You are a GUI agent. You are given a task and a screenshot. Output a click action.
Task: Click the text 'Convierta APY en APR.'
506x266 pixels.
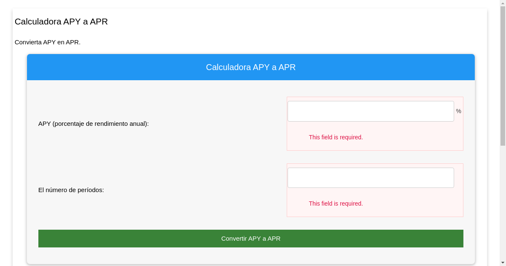click(x=47, y=42)
